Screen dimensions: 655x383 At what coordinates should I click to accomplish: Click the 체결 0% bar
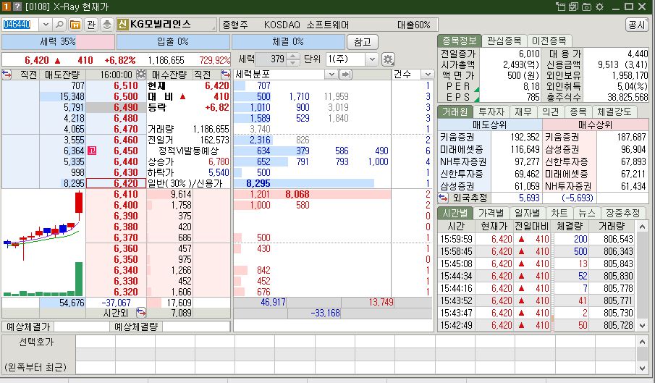click(x=288, y=42)
